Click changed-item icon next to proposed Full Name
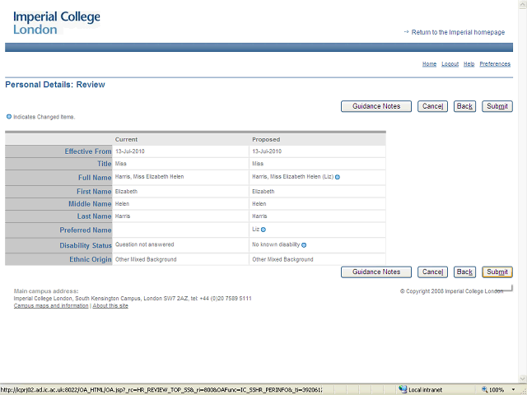 pyautogui.click(x=338, y=177)
